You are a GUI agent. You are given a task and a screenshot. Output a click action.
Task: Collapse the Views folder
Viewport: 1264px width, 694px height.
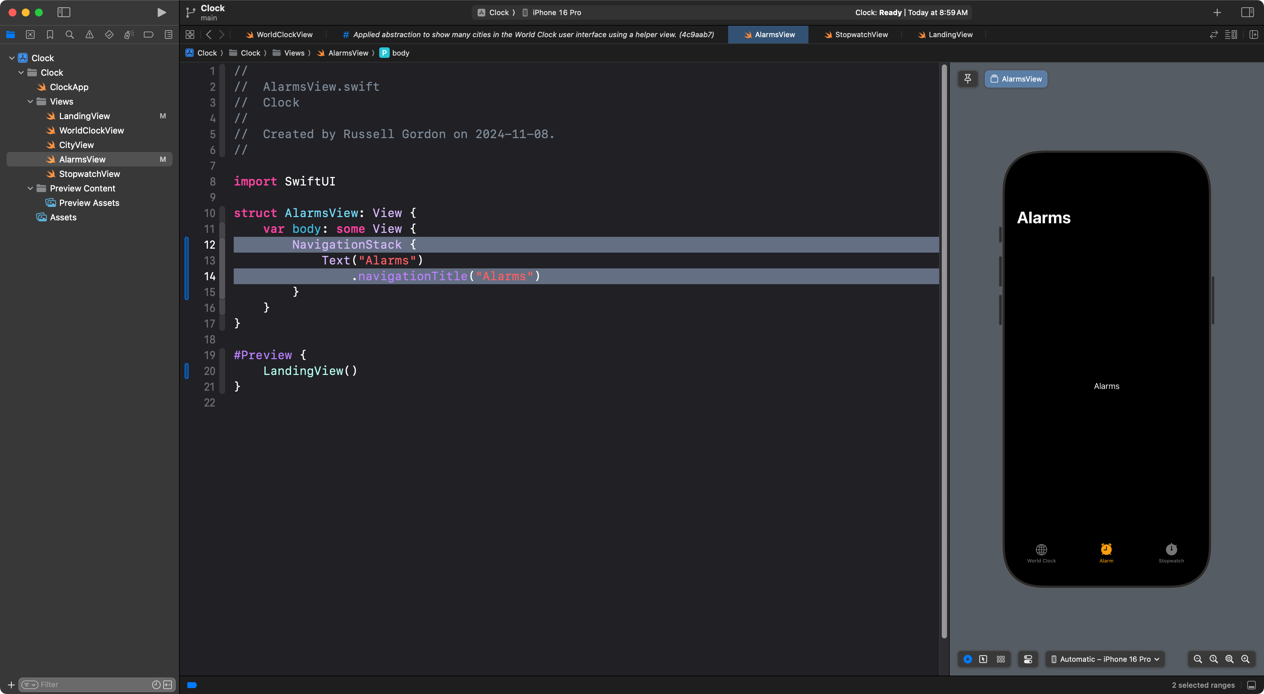(30, 102)
